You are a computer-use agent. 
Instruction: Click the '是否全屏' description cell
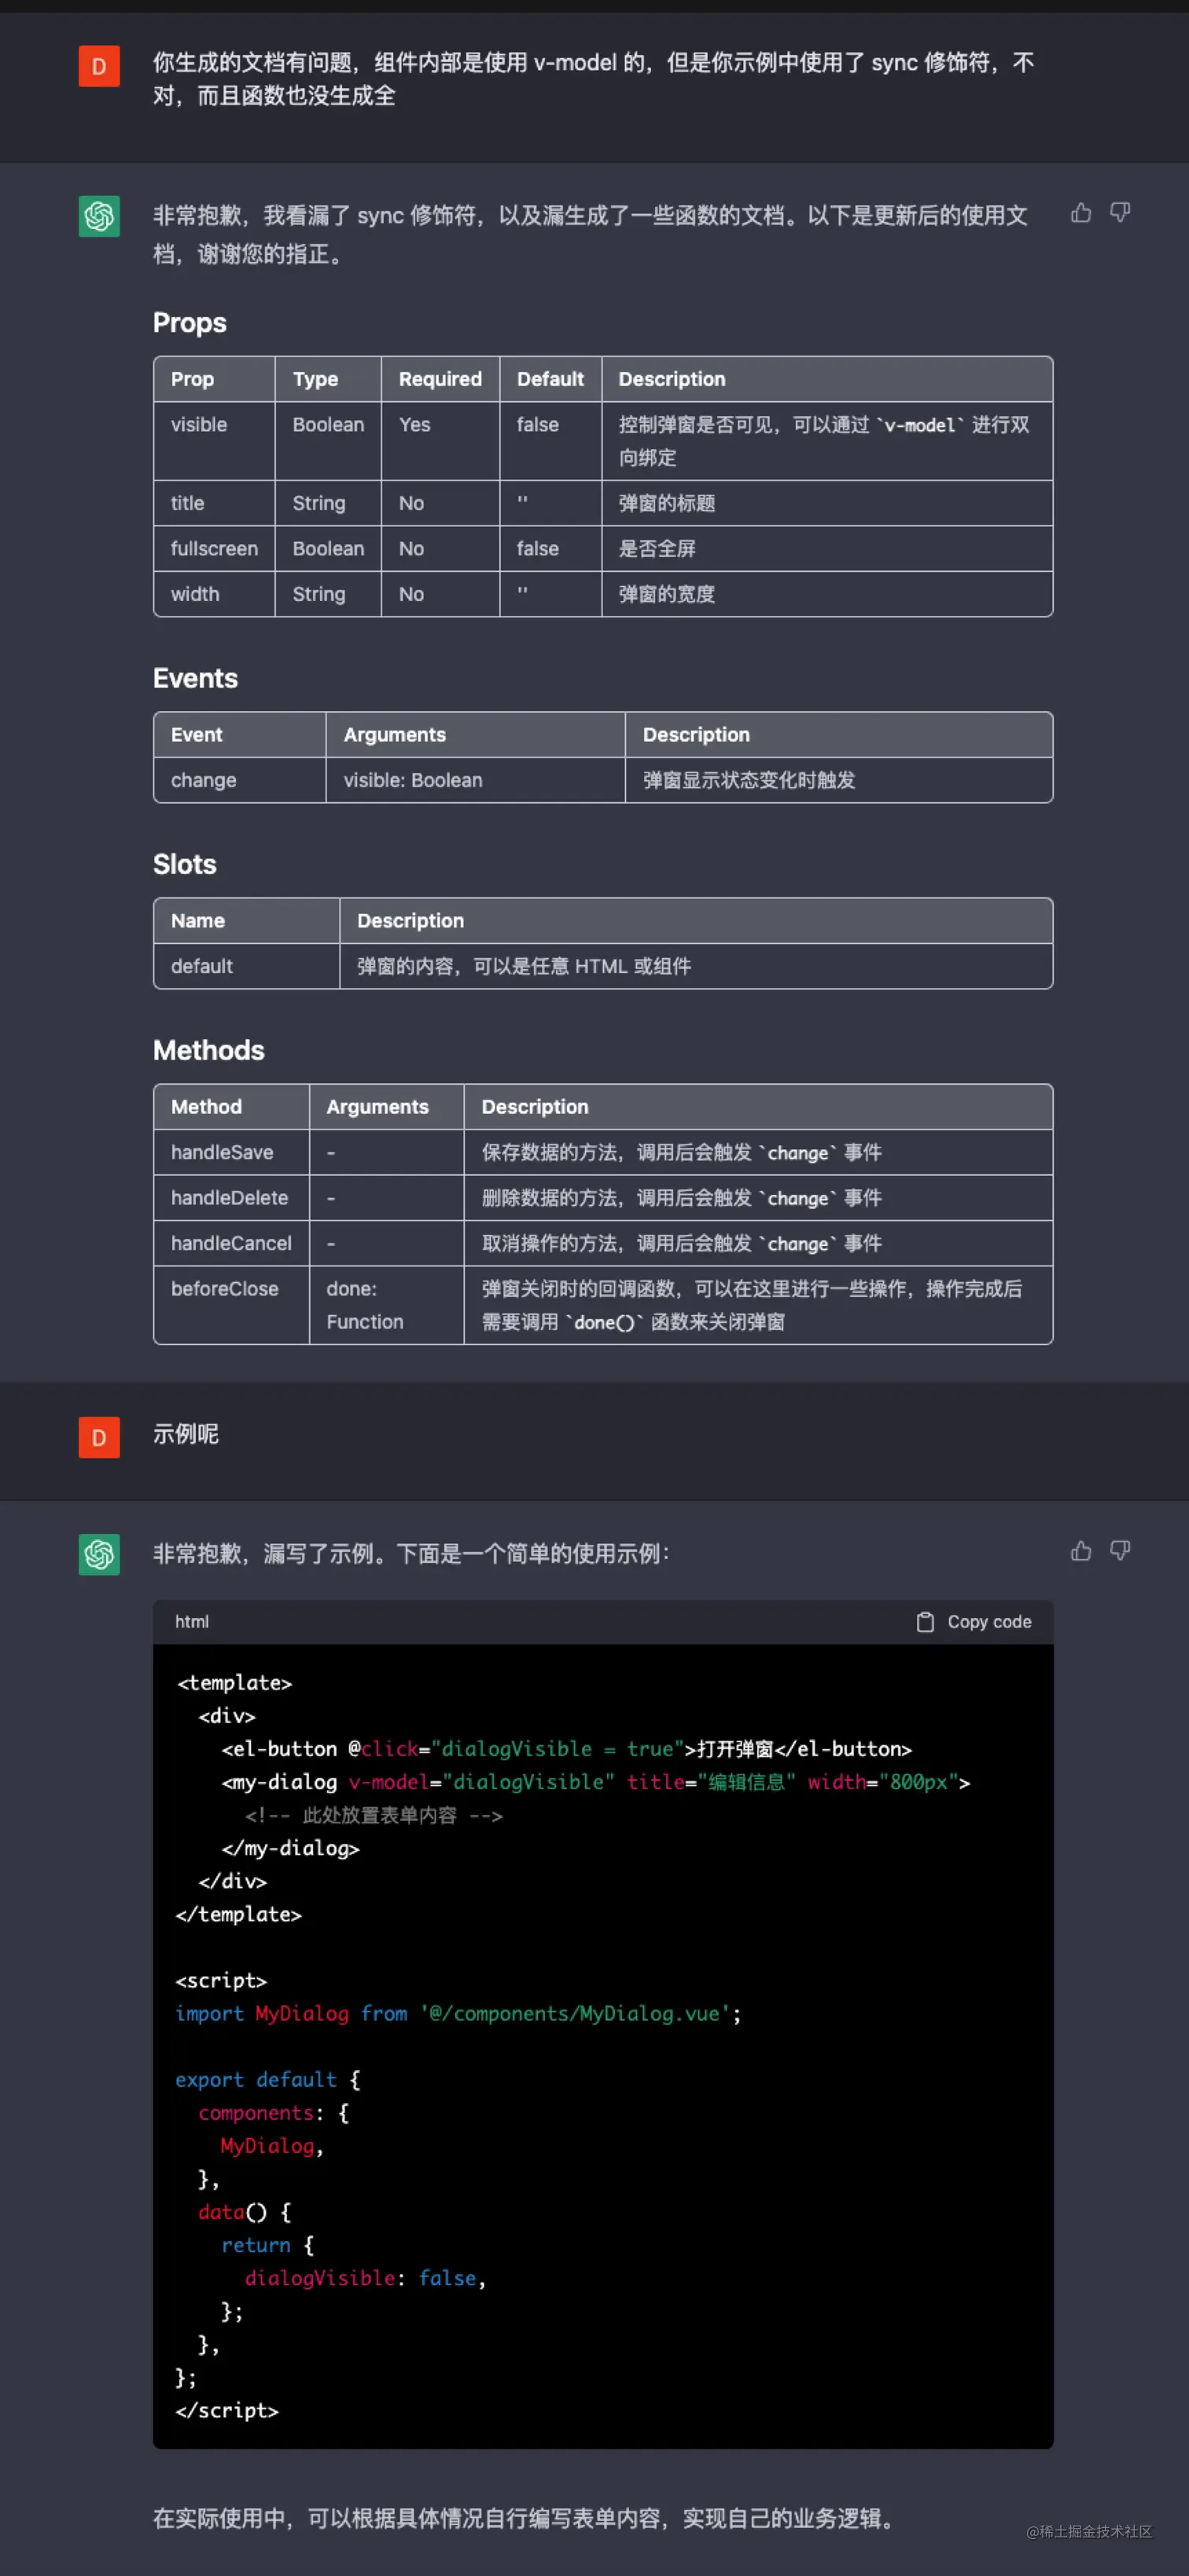pyautogui.click(x=827, y=549)
